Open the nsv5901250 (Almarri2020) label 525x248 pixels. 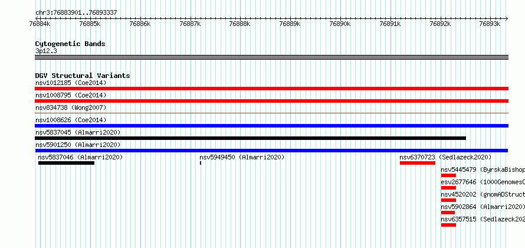[x=78, y=145]
